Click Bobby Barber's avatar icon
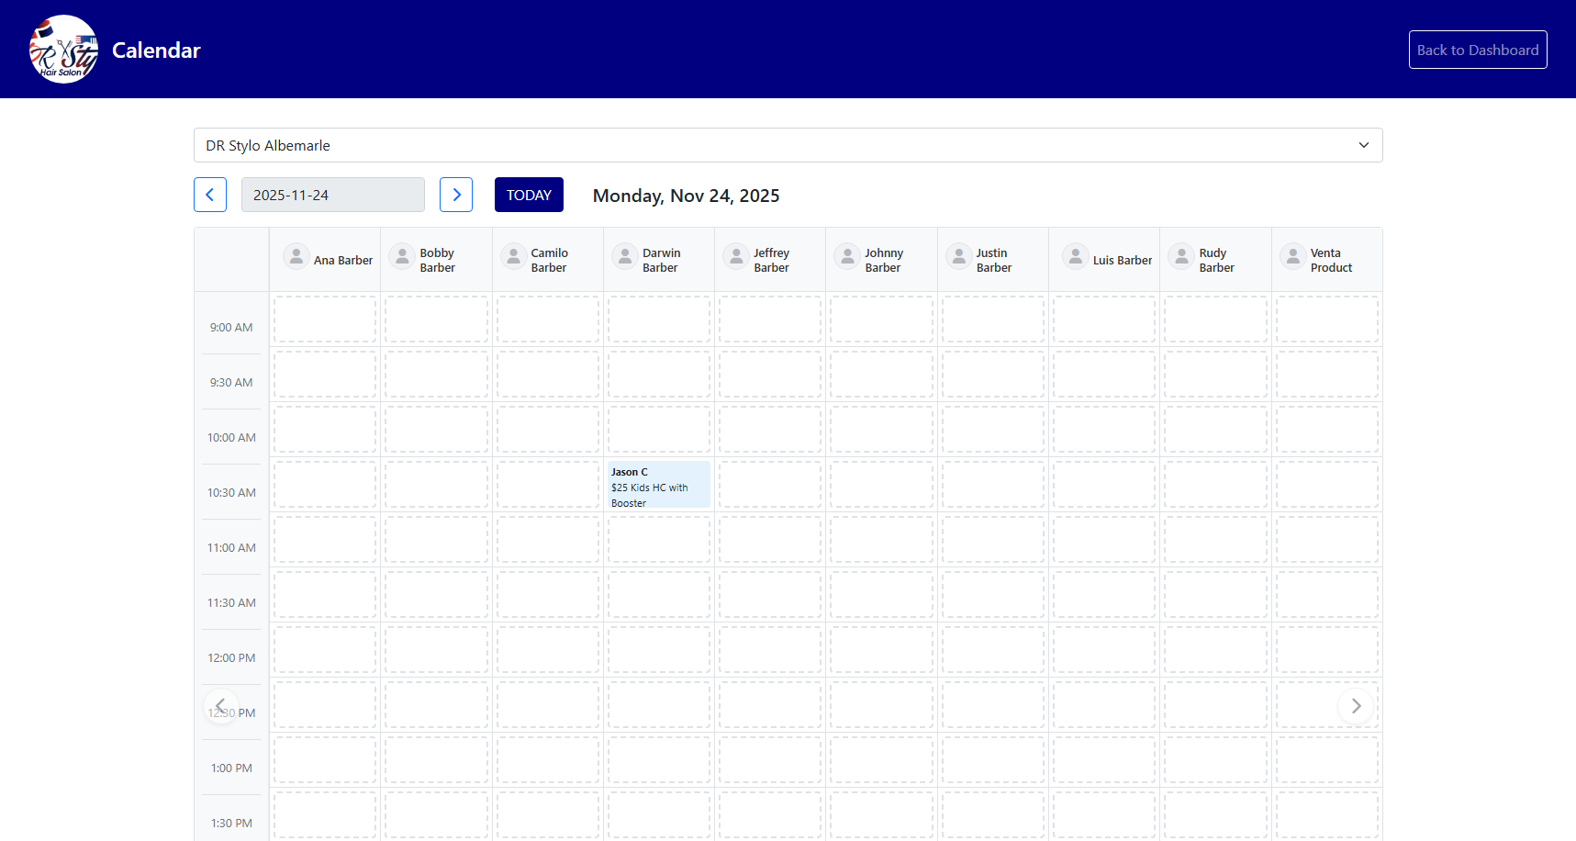Image resolution: width=1576 pixels, height=841 pixels. coord(402,256)
